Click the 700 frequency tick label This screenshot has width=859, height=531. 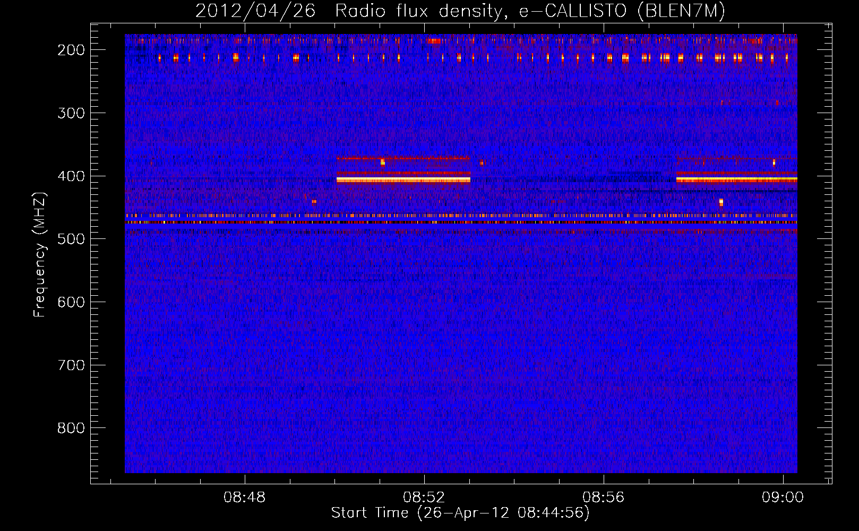(71, 365)
